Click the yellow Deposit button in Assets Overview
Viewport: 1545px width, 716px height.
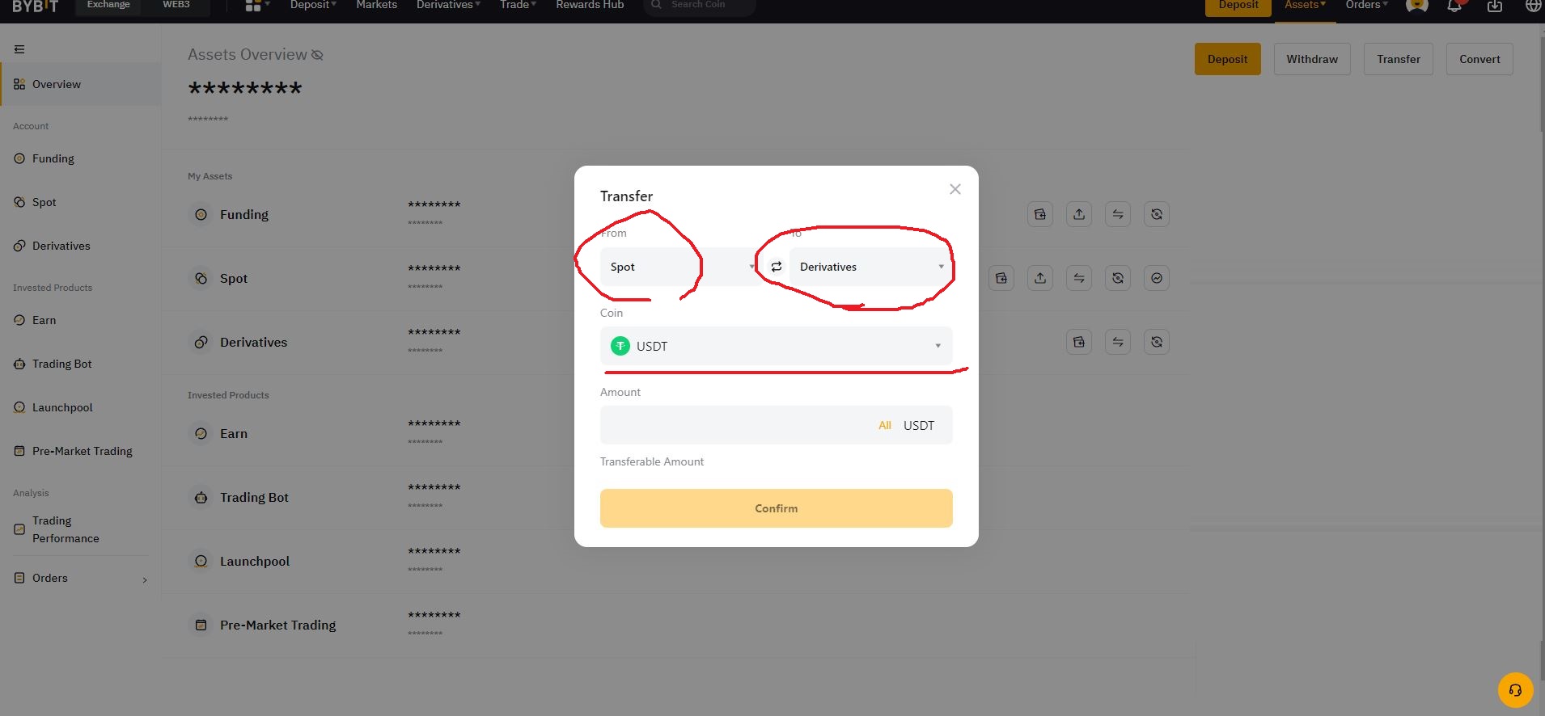1227,59
